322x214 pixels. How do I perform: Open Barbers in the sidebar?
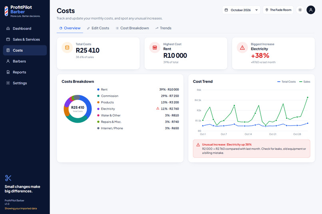pos(25,61)
